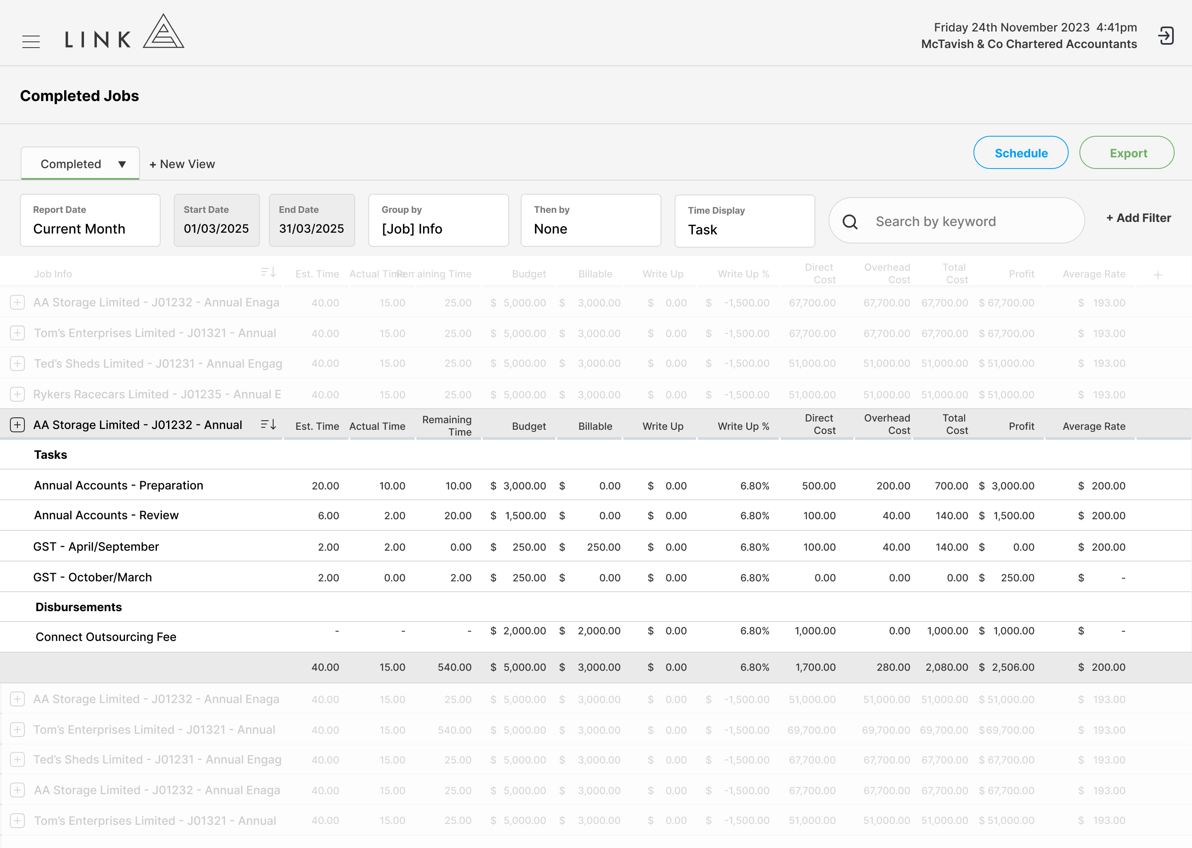Screen dimensions: 1192x848
Task: Click the Tasks section heading
Action: point(50,454)
